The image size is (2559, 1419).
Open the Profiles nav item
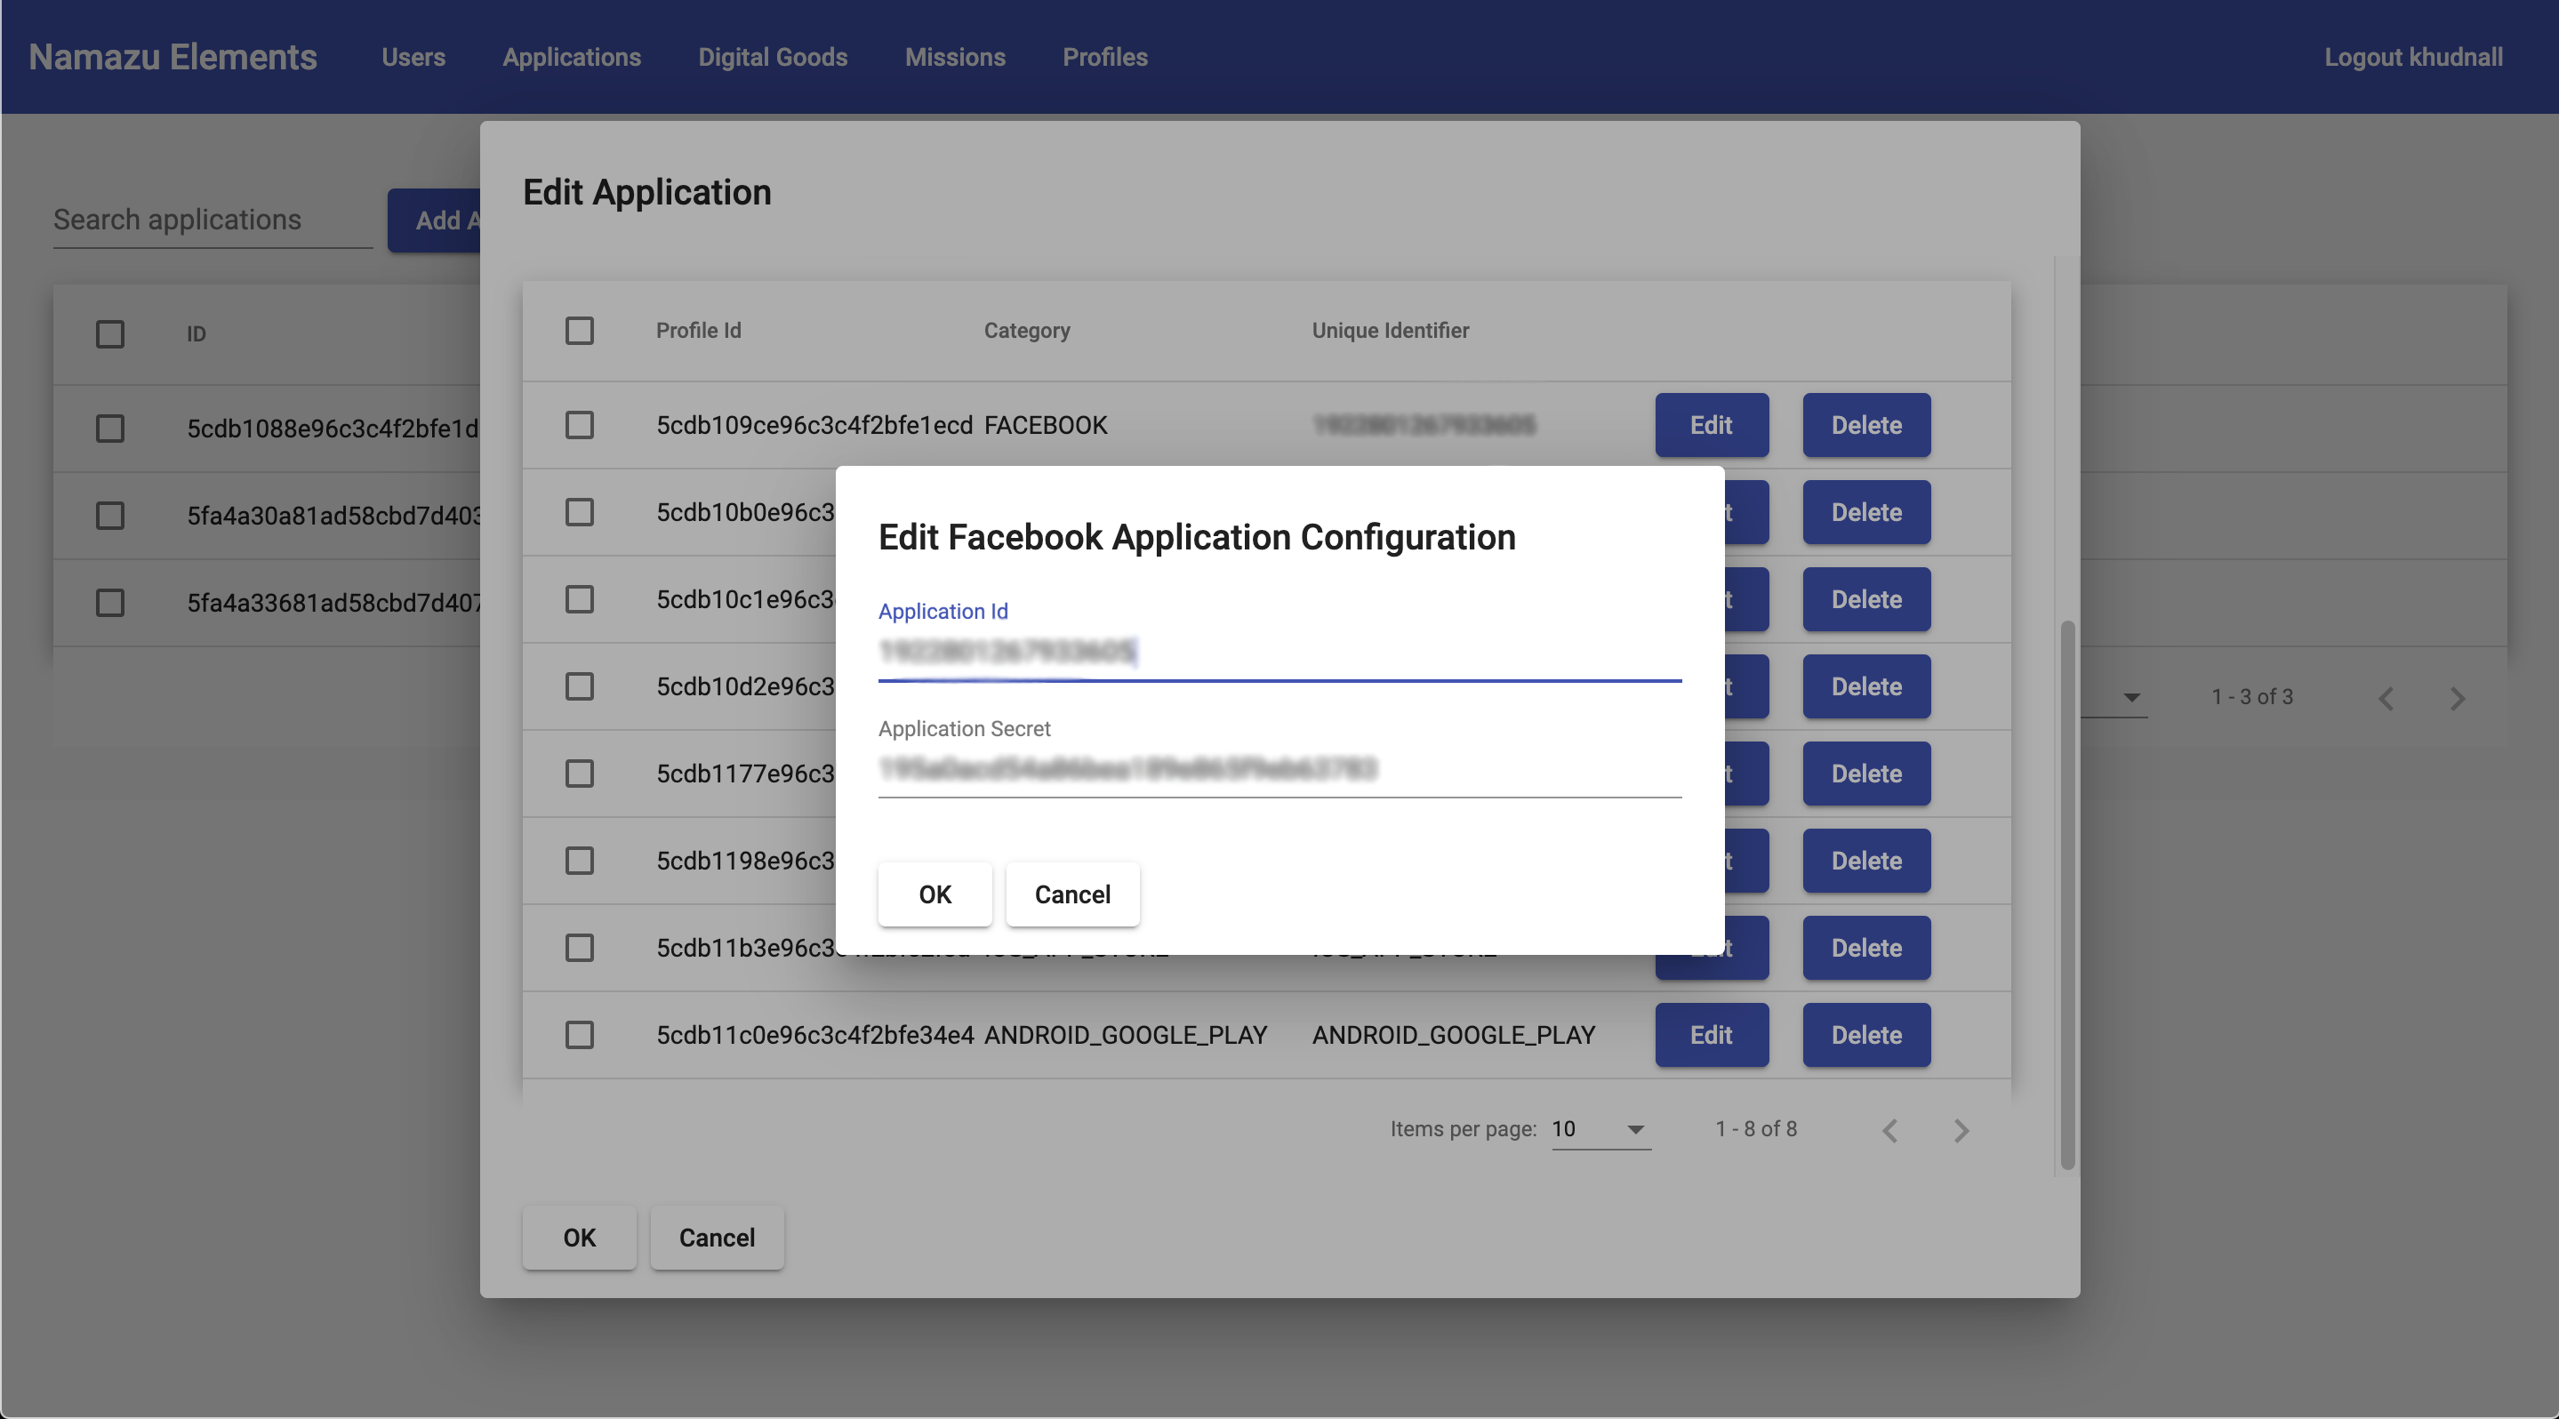[1104, 57]
